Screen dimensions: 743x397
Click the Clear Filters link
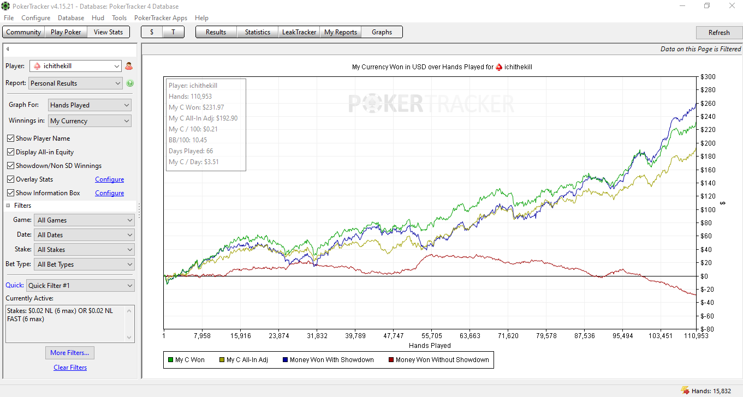coord(70,368)
